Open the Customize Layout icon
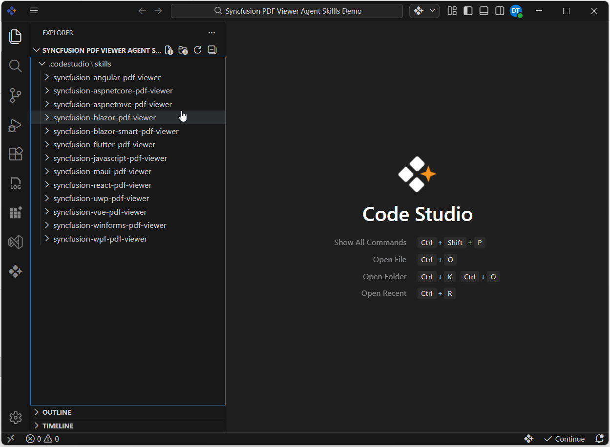The width and height of the screenshot is (610, 447). point(452,11)
